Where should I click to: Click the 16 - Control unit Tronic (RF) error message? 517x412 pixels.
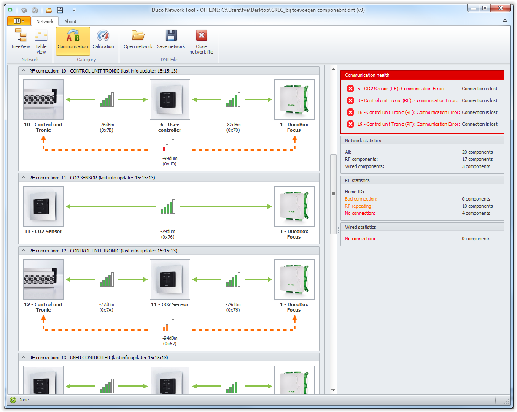pos(409,112)
